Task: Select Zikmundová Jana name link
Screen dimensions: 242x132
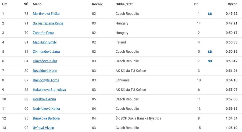Action: 46,52
